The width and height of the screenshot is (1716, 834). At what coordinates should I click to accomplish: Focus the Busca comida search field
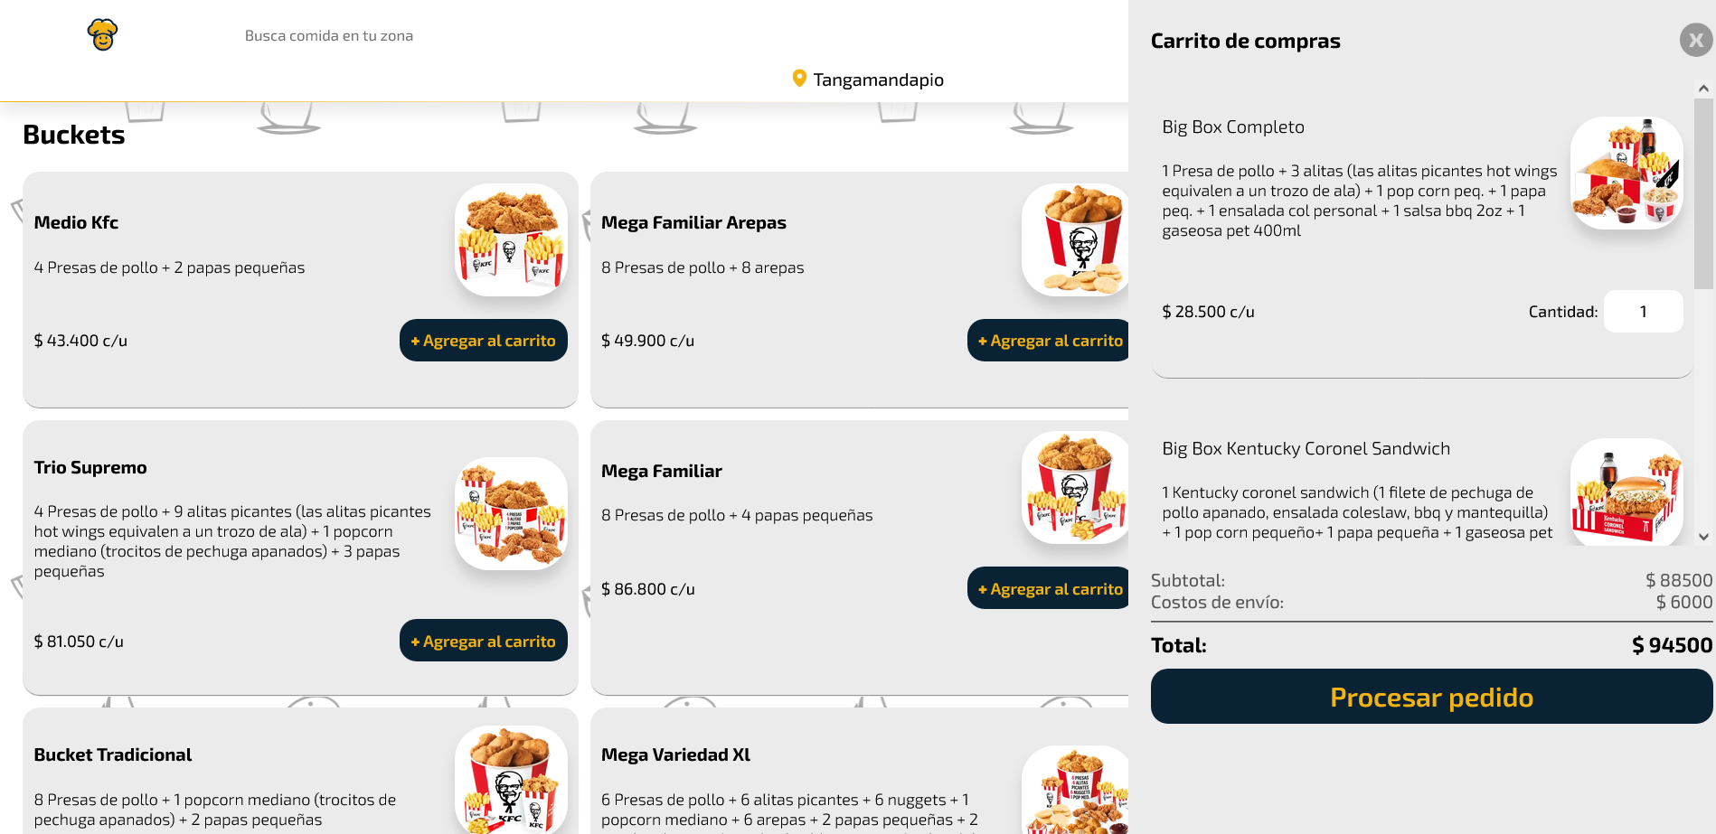[x=452, y=35]
